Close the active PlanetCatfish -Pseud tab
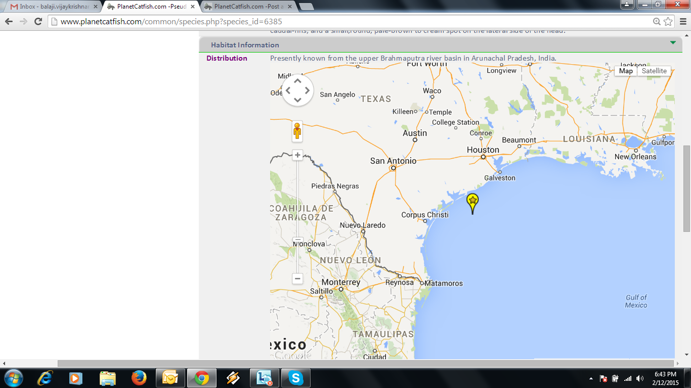Image resolution: width=691 pixels, height=388 pixels. [193, 7]
